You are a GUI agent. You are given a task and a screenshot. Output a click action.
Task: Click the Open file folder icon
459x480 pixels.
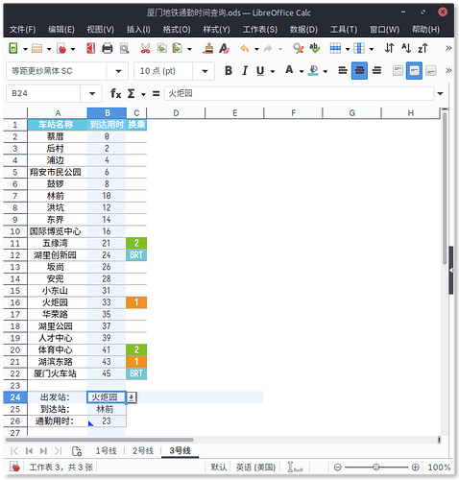coord(37,49)
